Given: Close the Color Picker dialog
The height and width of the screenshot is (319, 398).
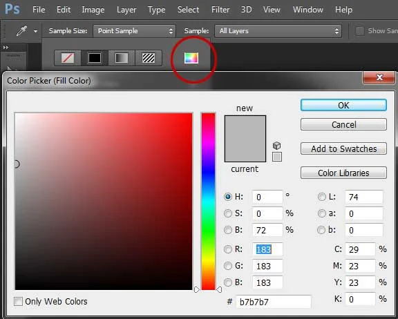Looking at the screenshot, I should click(379, 77).
